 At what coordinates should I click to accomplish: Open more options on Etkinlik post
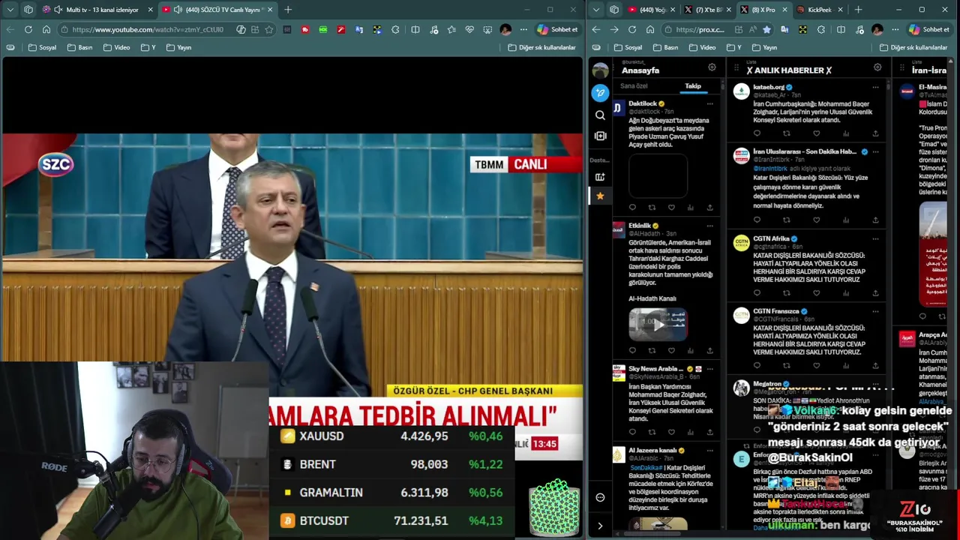click(x=709, y=226)
